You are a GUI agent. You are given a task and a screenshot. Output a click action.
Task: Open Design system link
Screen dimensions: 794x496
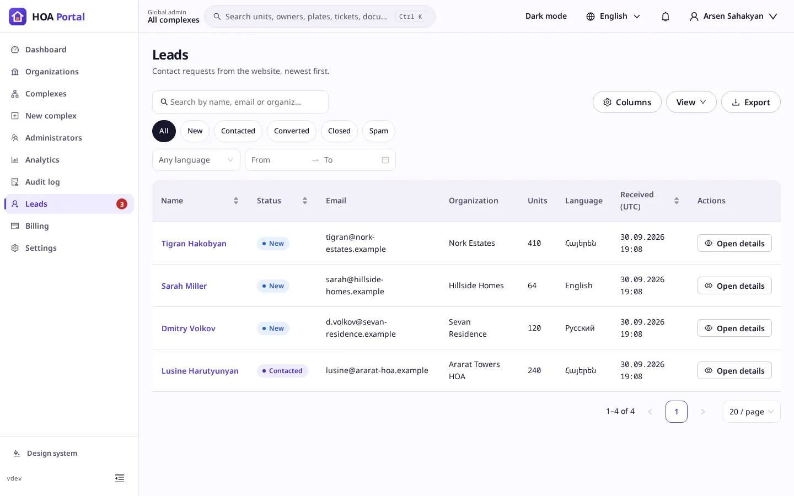[x=45, y=453]
